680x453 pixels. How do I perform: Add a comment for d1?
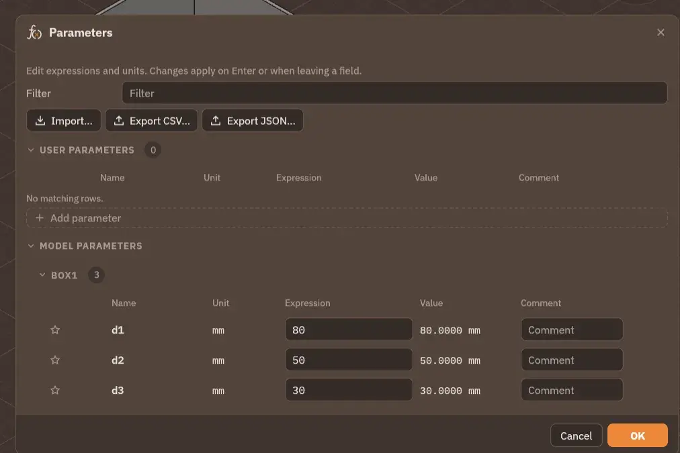point(572,330)
